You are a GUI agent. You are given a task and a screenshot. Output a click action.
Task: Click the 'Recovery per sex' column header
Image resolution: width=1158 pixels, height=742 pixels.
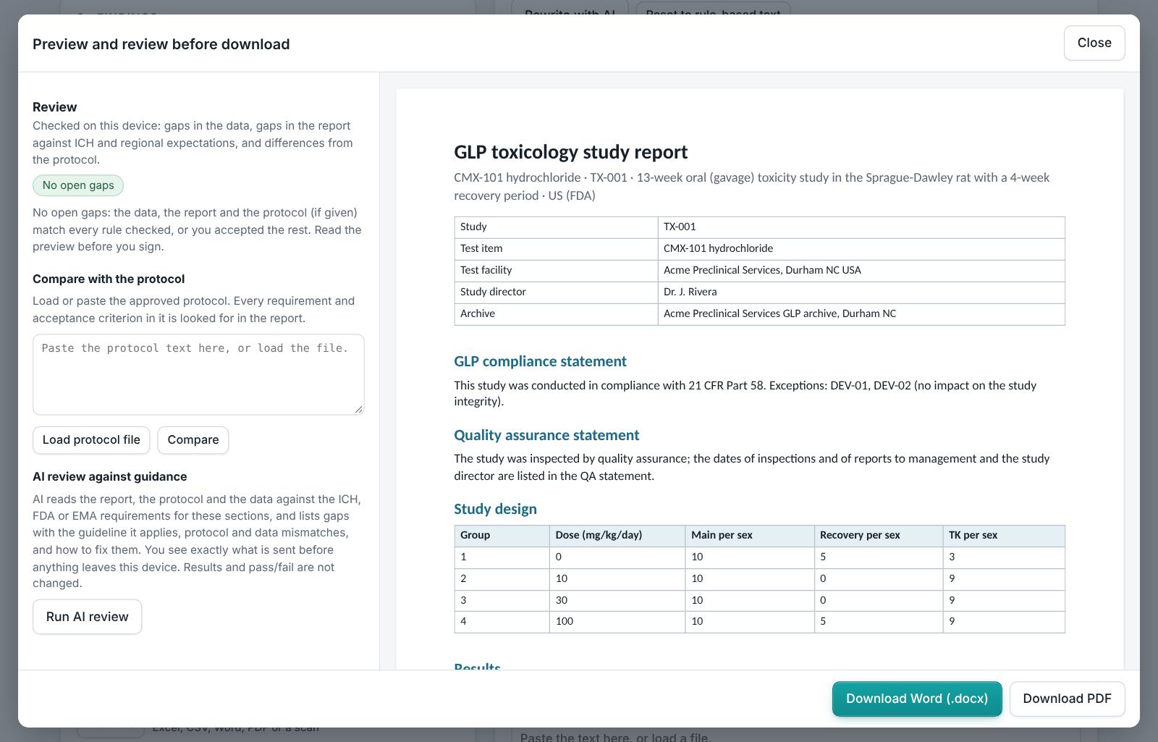click(x=879, y=536)
